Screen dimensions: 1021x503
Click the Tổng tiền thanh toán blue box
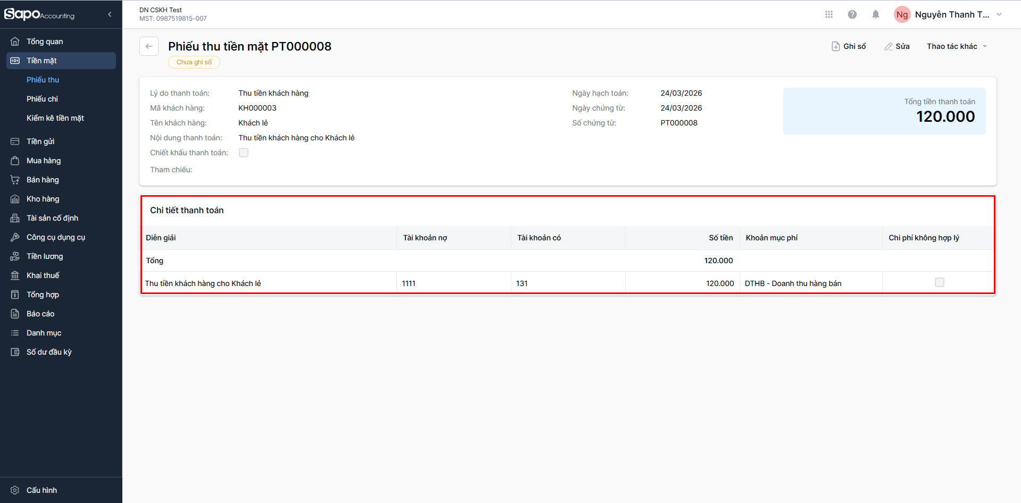click(884, 111)
